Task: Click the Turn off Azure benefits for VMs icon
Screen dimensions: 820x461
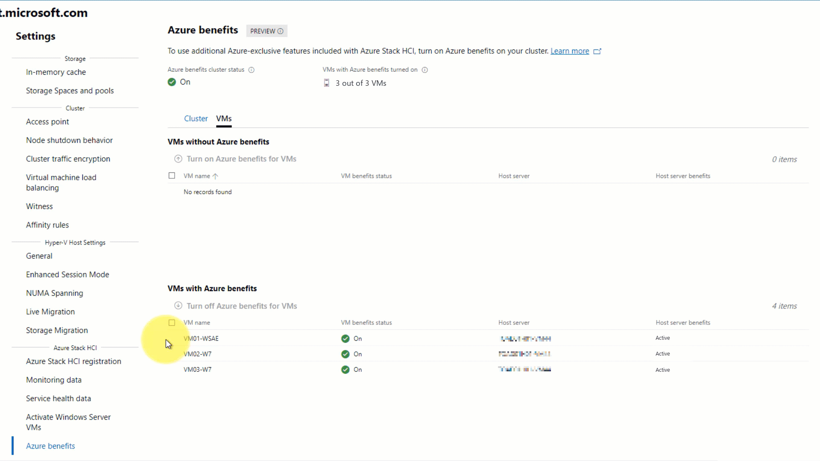Action: (x=178, y=306)
